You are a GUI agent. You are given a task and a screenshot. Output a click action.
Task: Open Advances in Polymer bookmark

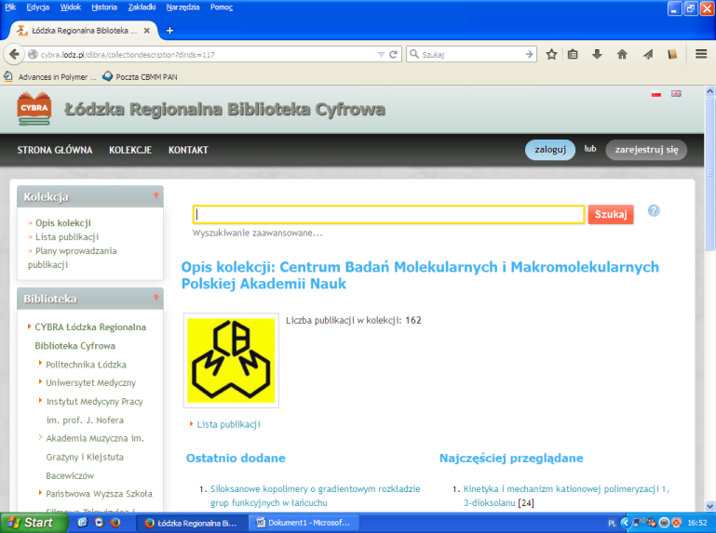tap(50, 76)
